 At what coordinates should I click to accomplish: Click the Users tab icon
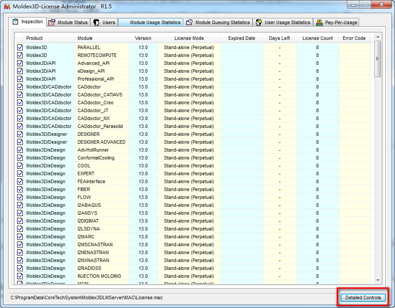pyautogui.click(x=96, y=22)
